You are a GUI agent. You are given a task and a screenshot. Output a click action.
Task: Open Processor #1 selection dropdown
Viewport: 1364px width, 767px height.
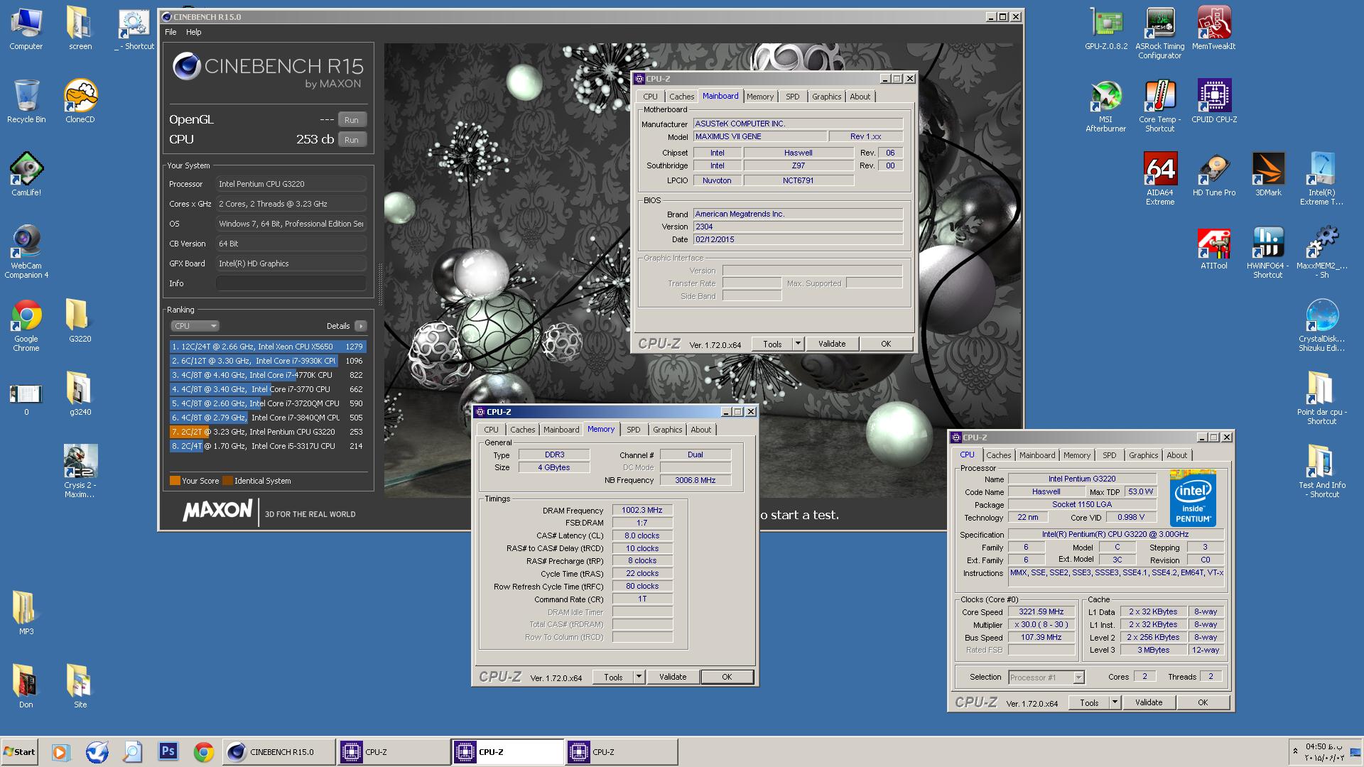pos(1046,678)
